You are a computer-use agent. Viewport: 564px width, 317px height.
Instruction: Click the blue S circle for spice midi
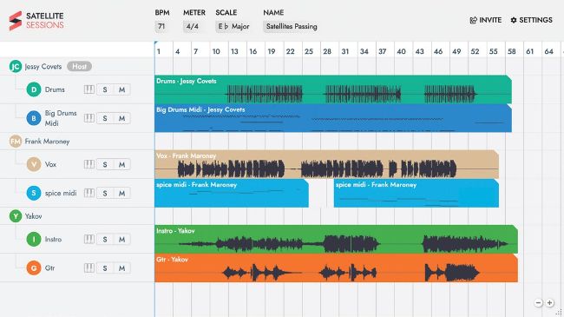[x=34, y=193]
